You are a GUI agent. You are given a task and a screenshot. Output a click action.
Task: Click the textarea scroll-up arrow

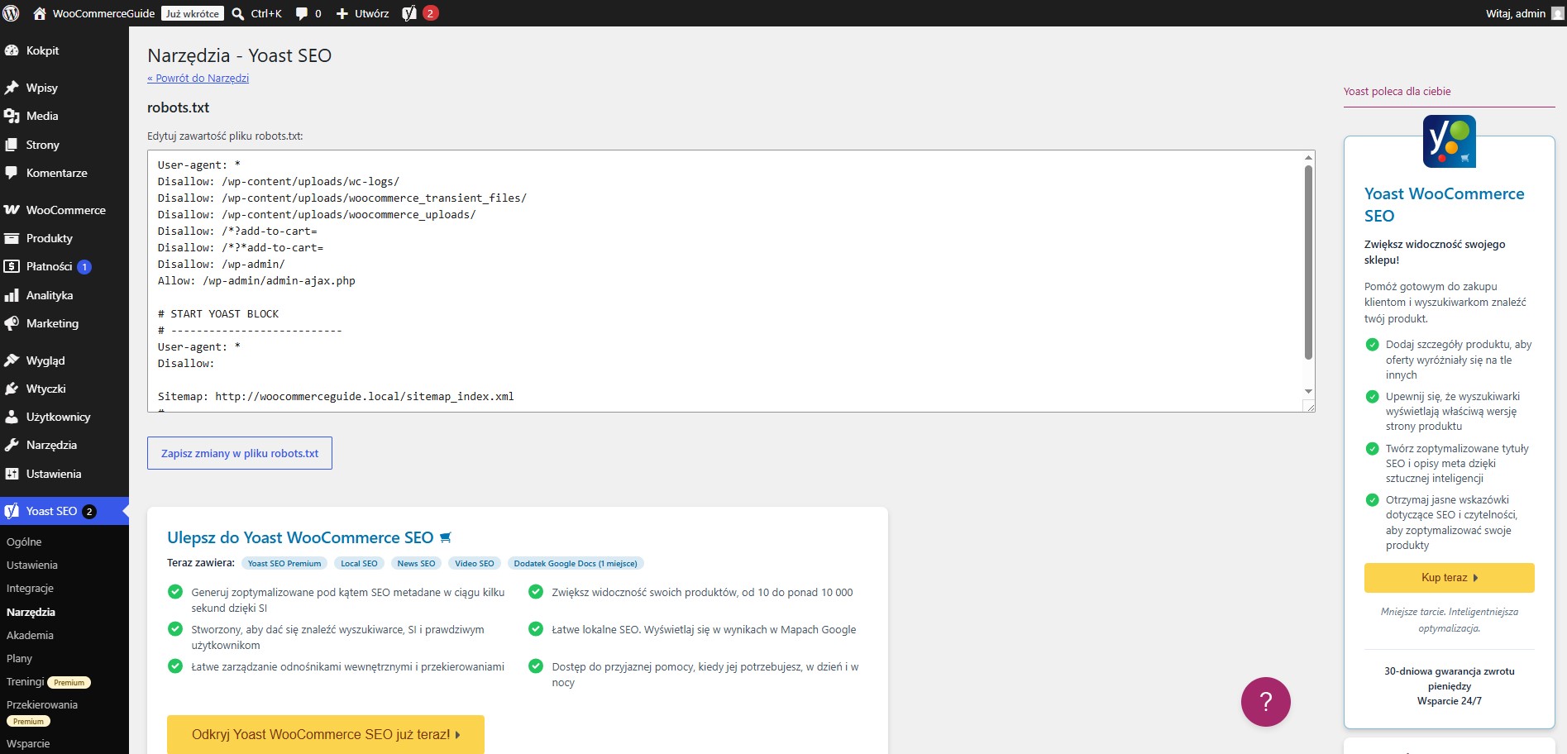click(1308, 157)
